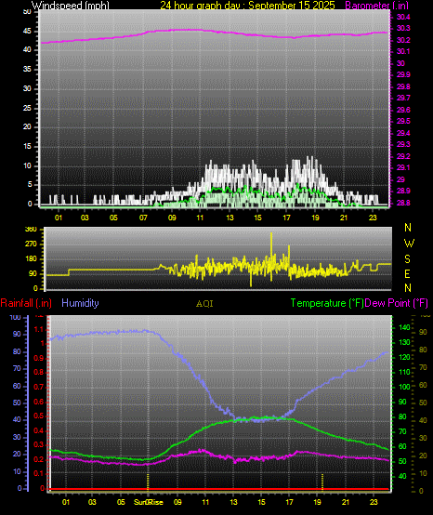Screen dimensions: 433x515
Task: Click the 70 value on the blue humidity axis
Action: click(x=17, y=368)
